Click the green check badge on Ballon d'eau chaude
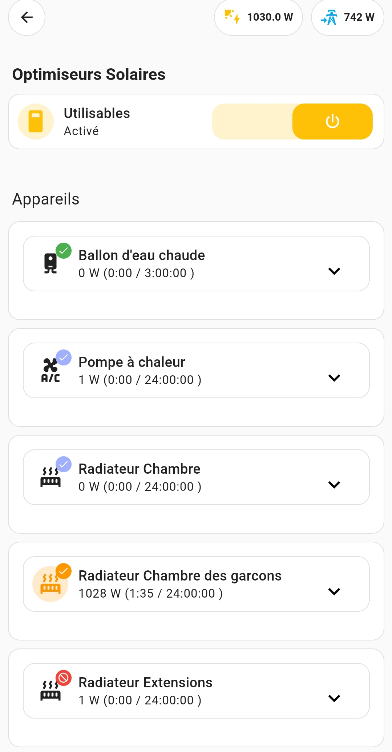 pos(64,251)
